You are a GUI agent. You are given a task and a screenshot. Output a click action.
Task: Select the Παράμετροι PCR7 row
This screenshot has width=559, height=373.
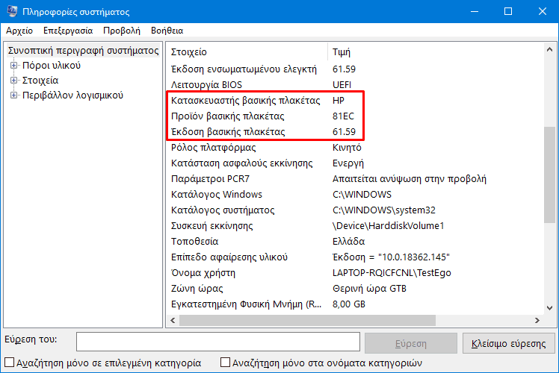(x=355, y=179)
